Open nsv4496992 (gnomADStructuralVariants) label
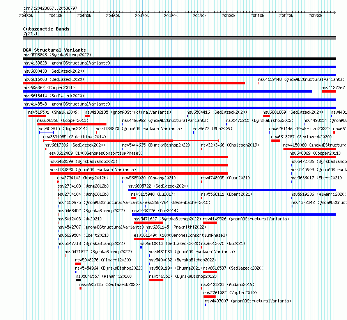This screenshot has width=347, height=320. click(x=165, y=120)
